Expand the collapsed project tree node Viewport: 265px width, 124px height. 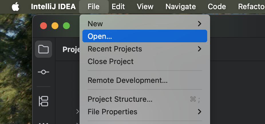(77, 111)
